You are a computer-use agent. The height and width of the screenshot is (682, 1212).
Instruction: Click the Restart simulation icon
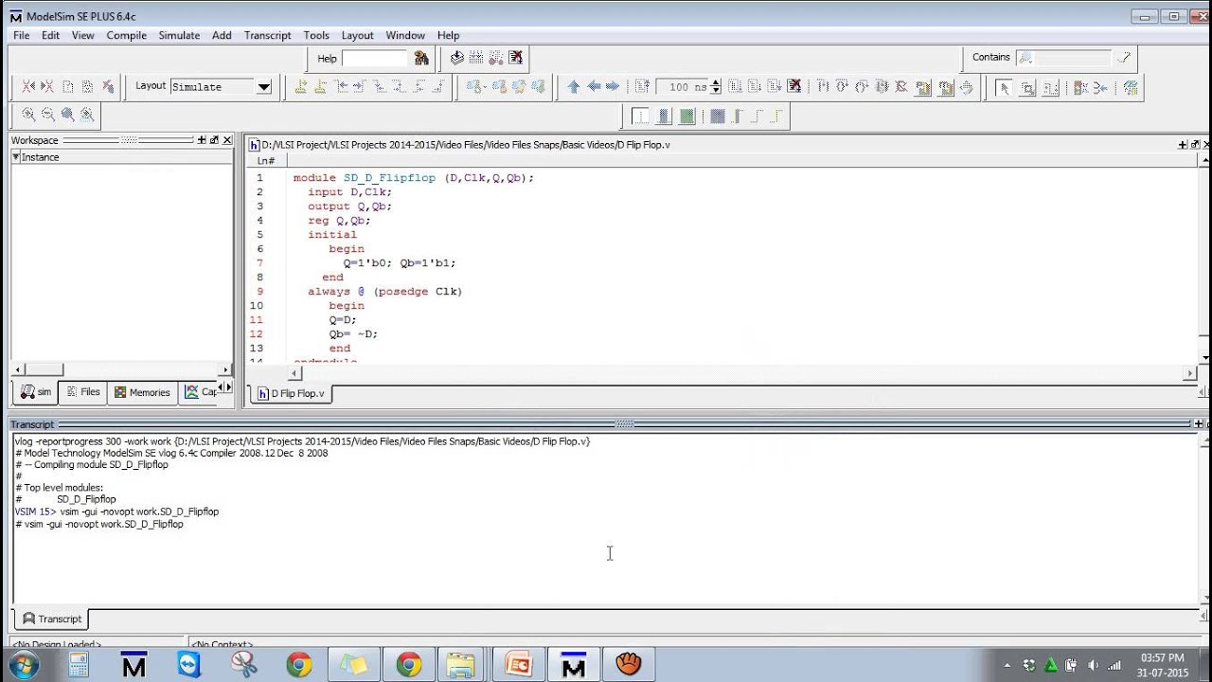pyautogui.click(x=642, y=86)
